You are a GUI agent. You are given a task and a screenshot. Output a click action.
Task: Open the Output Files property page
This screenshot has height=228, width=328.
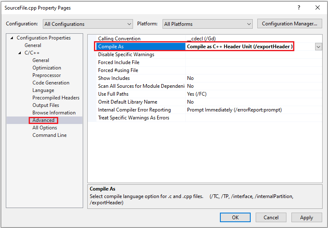point(46,105)
